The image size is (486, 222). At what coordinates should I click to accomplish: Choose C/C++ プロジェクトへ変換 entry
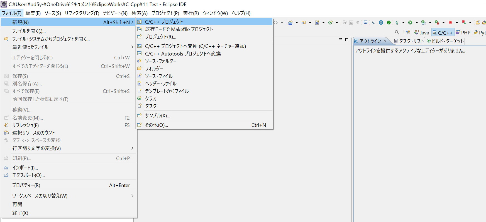[x=204, y=46]
